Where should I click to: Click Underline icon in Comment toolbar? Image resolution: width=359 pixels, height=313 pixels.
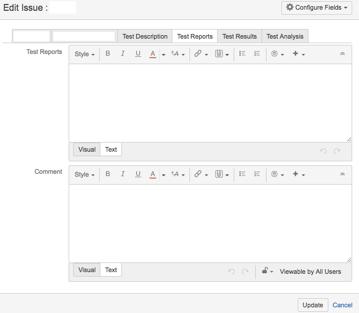point(138,174)
